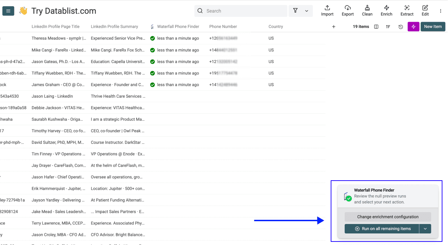Open the Import tool
Image resolution: width=448 pixels, height=245 pixels.
327,10
